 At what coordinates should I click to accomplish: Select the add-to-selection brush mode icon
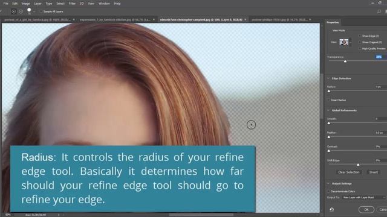[x=13, y=11]
